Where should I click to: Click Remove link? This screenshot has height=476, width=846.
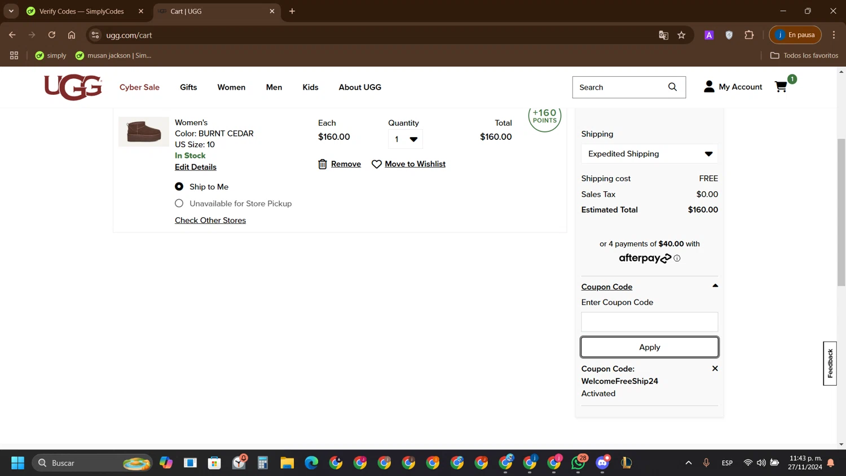pyautogui.click(x=346, y=164)
